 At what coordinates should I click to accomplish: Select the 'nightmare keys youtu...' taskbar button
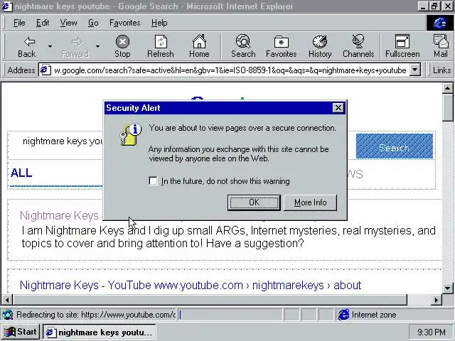100,332
